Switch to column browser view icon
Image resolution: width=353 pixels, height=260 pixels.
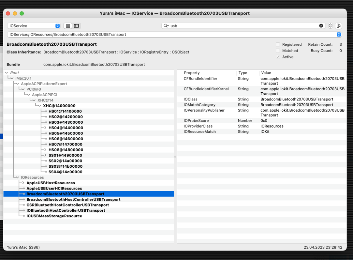77,26
